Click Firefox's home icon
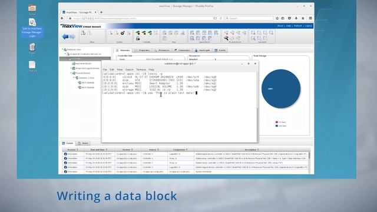Viewport: 377px width, 212px height. (x=303, y=18)
